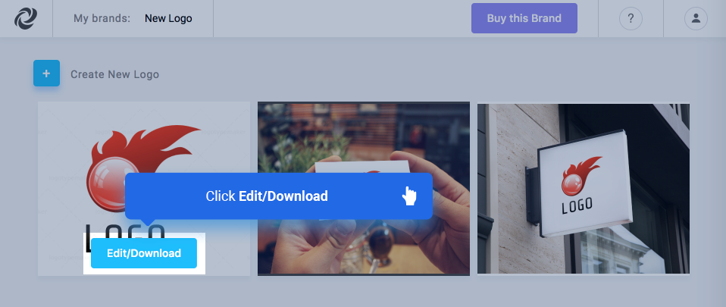
Task: Open the storefront sign mockup thumbnail
Action: [584, 189]
